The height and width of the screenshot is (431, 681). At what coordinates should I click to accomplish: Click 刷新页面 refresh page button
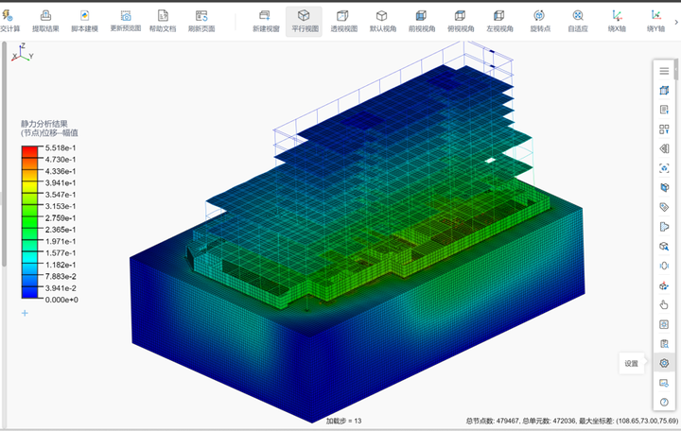coord(201,20)
